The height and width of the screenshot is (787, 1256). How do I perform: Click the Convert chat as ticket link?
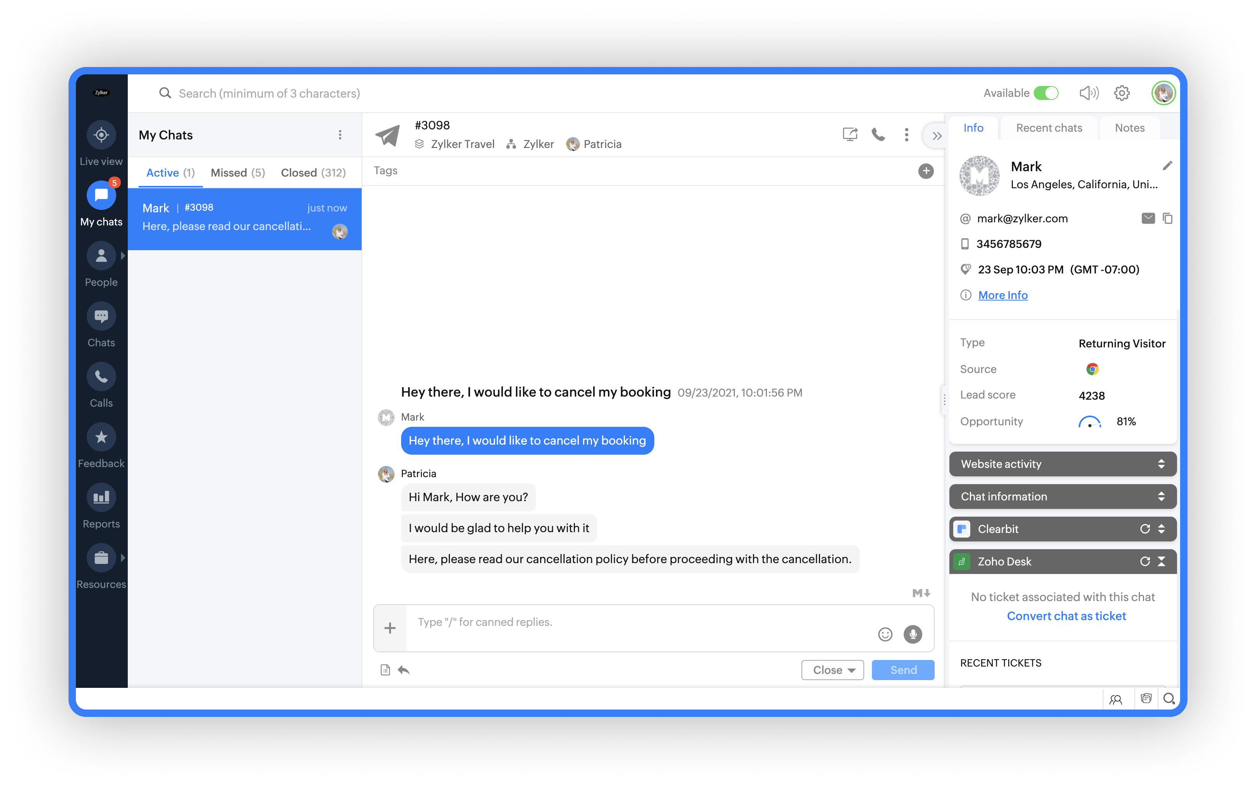click(1066, 616)
